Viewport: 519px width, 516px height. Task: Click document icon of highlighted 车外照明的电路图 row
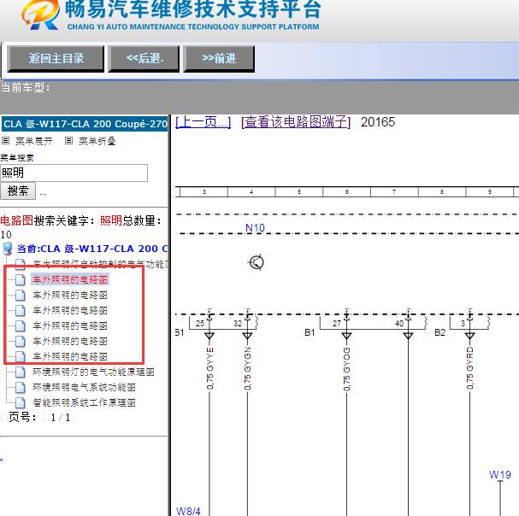pos(20,279)
